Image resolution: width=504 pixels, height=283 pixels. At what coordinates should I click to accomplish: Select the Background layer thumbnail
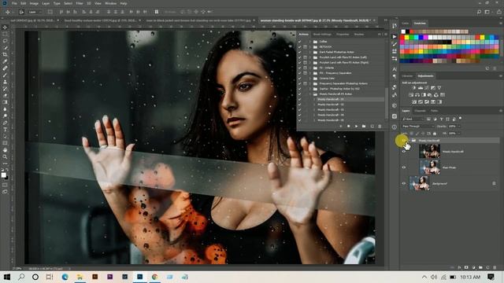pos(420,183)
